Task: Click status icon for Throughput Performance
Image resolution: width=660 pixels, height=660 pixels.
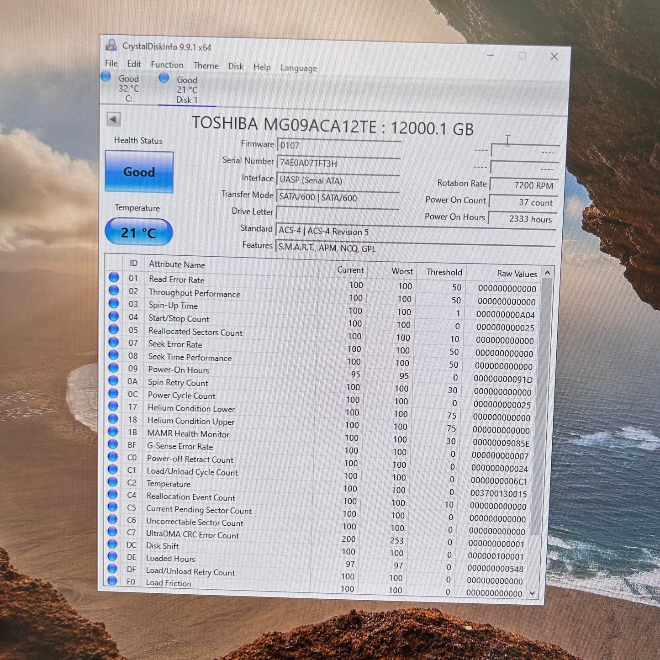Action: pyautogui.click(x=114, y=290)
